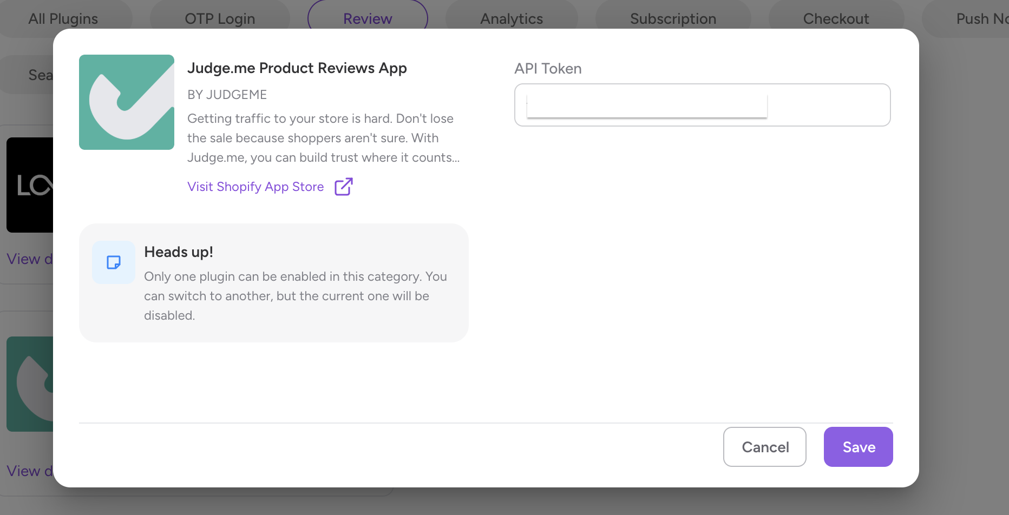Open the Subscription tab
Image resolution: width=1009 pixels, height=515 pixels.
point(673,19)
